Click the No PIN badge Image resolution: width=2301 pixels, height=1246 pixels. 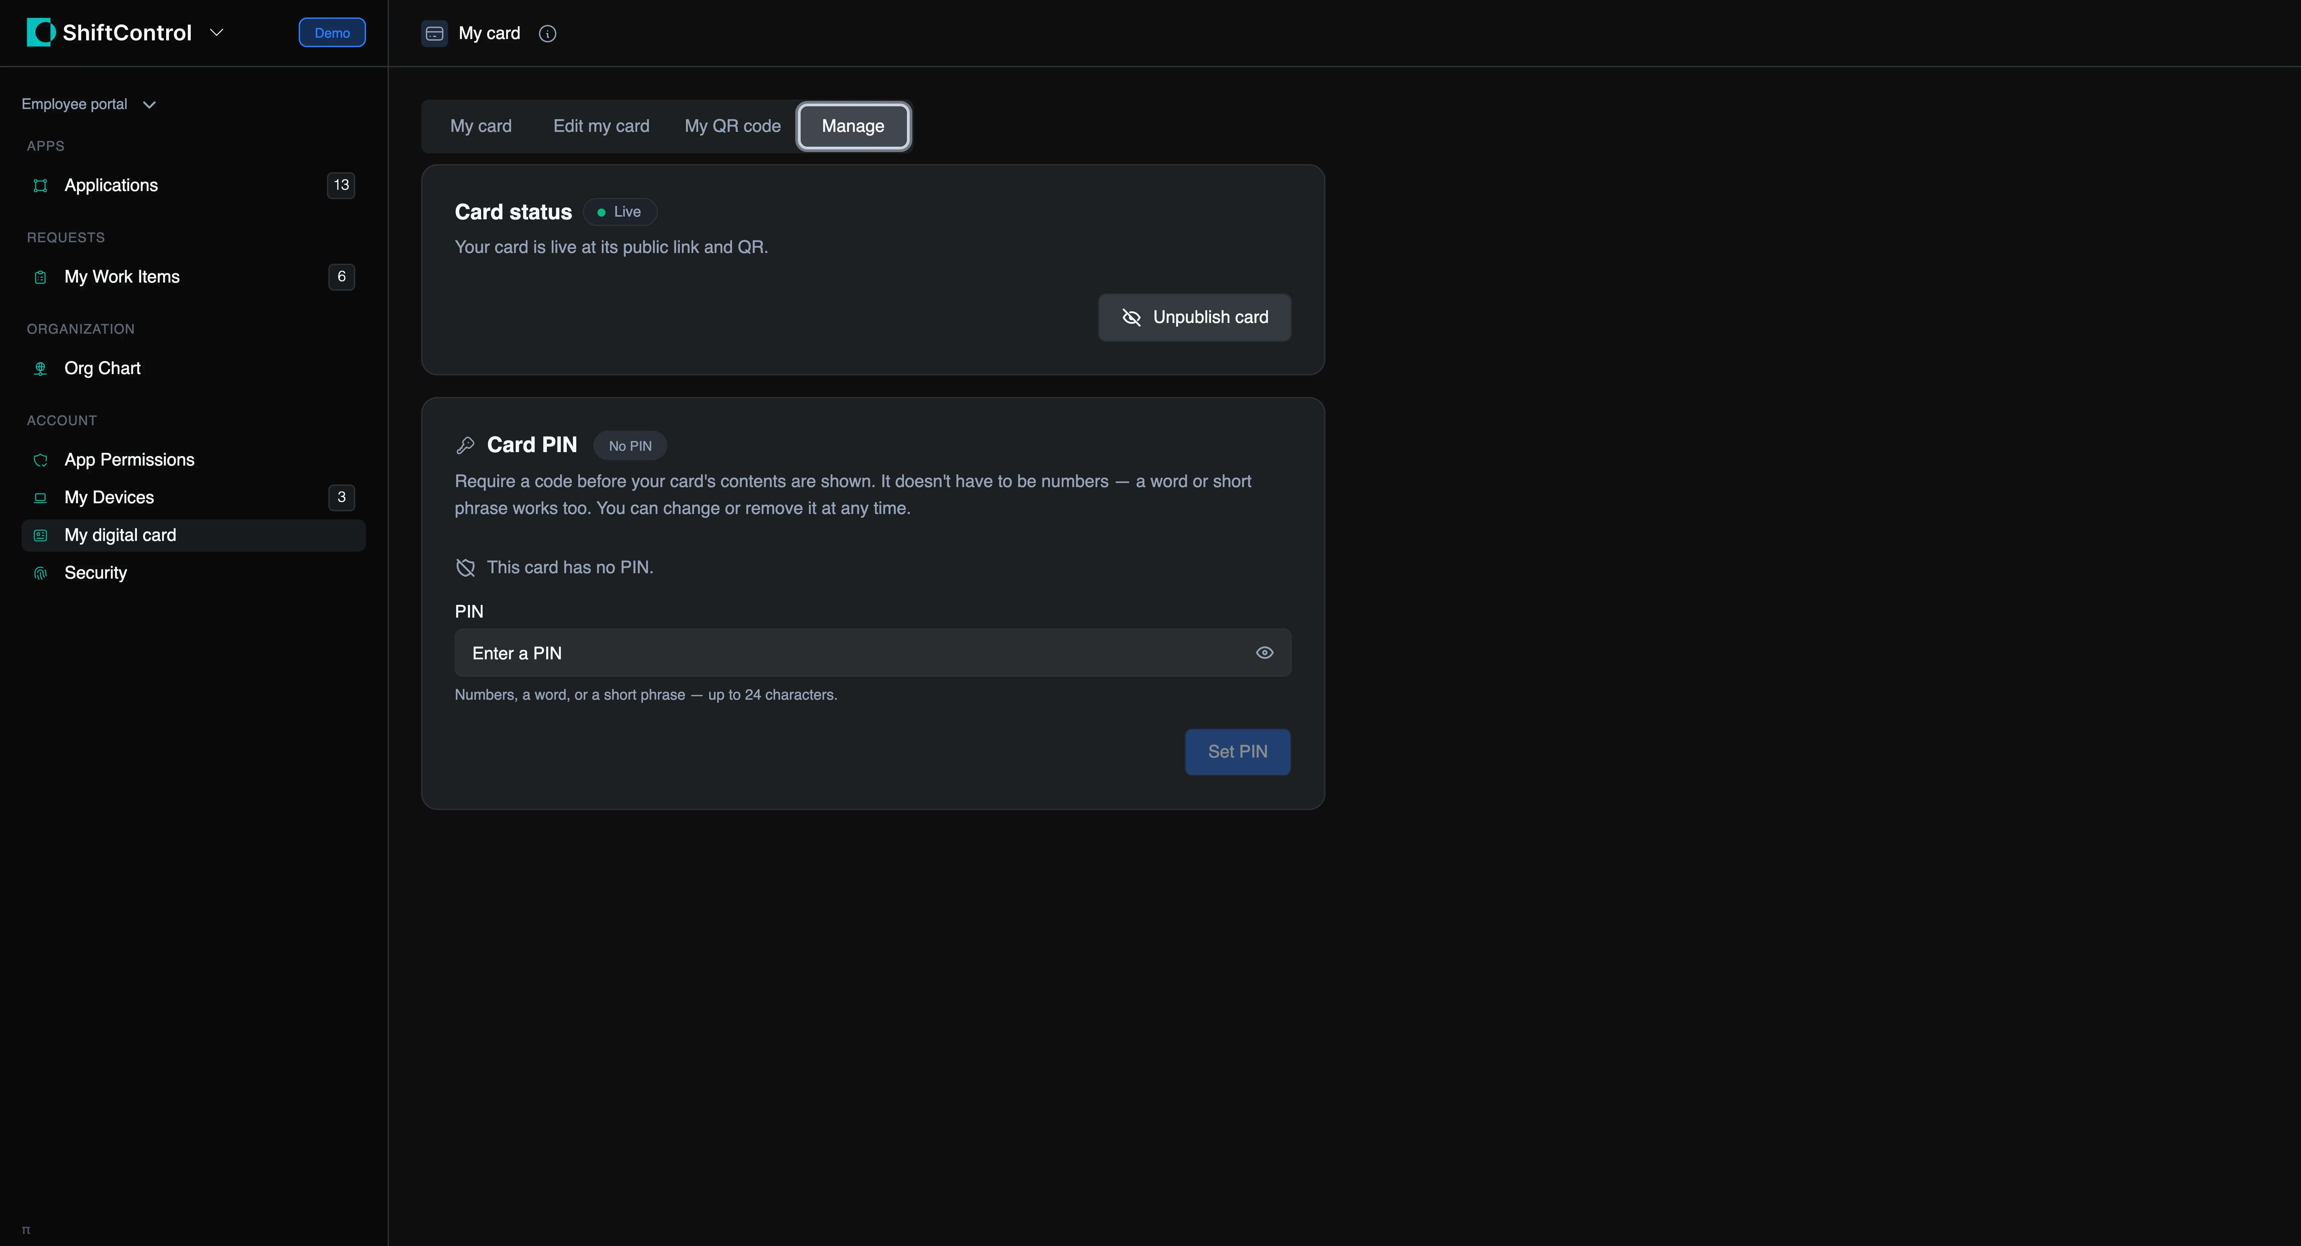point(630,446)
